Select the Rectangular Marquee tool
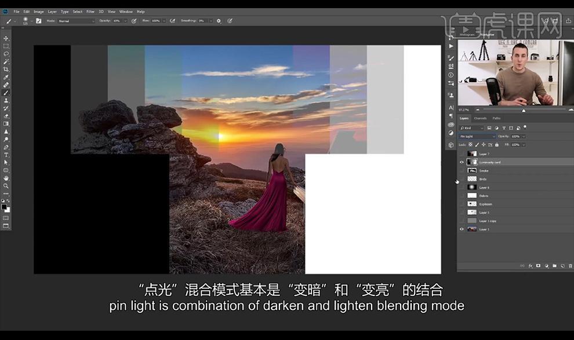The height and width of the screenshot is (340, 574). click(x=6, y=46)
